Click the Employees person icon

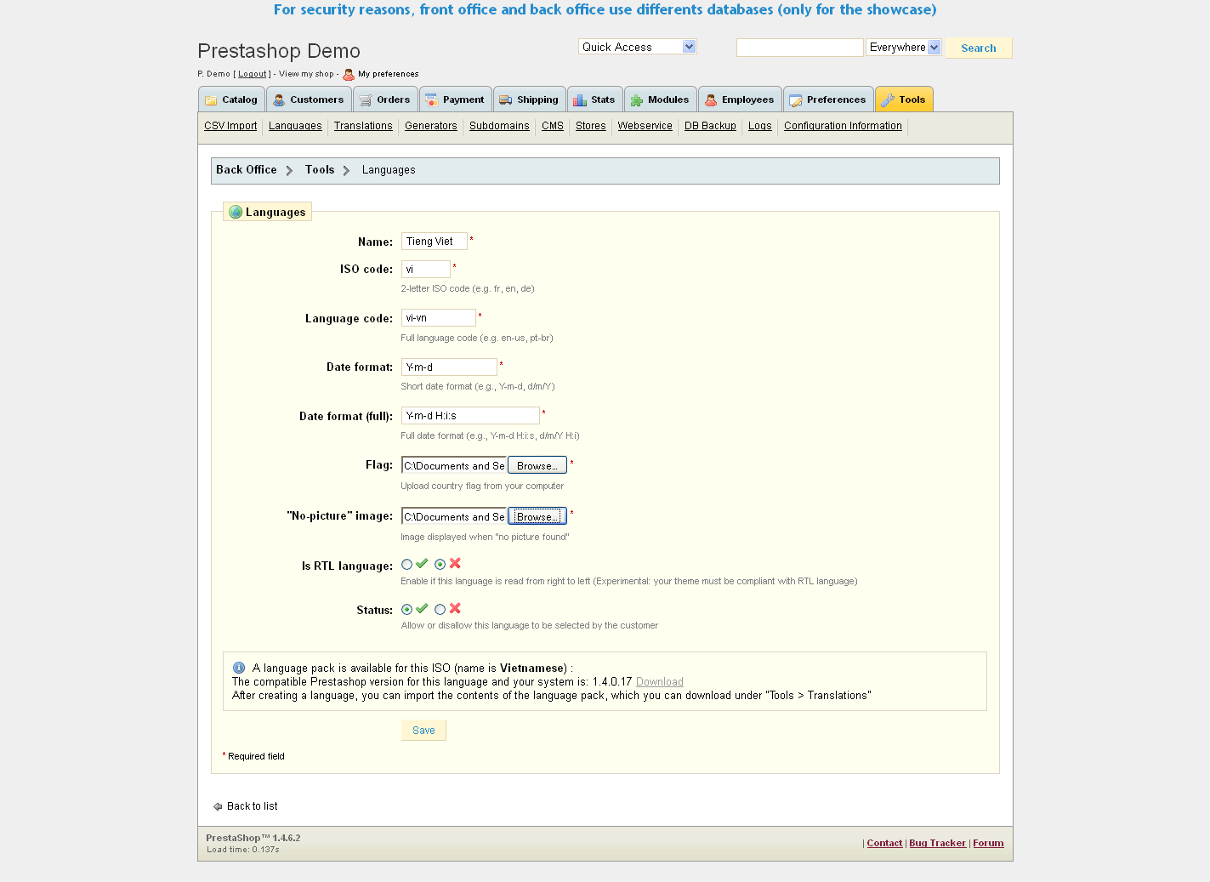pos(711,100)
